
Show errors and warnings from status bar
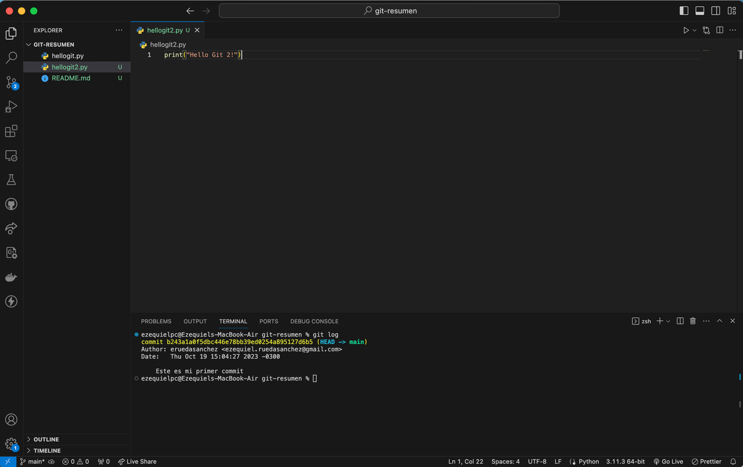(76, 462)
